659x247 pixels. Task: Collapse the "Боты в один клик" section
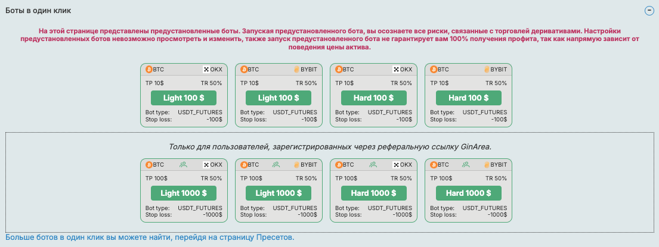[x=648, y=11]
